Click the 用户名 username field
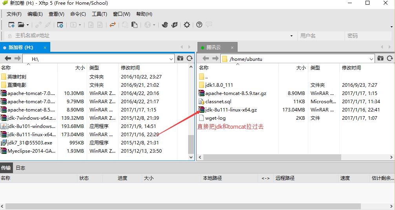 click(x=321, y=36)
